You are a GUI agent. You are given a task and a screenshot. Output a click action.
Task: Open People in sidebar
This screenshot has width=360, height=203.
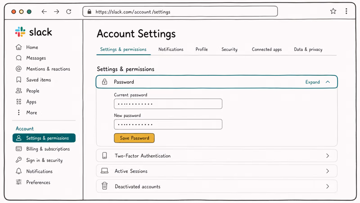(33, 91)
